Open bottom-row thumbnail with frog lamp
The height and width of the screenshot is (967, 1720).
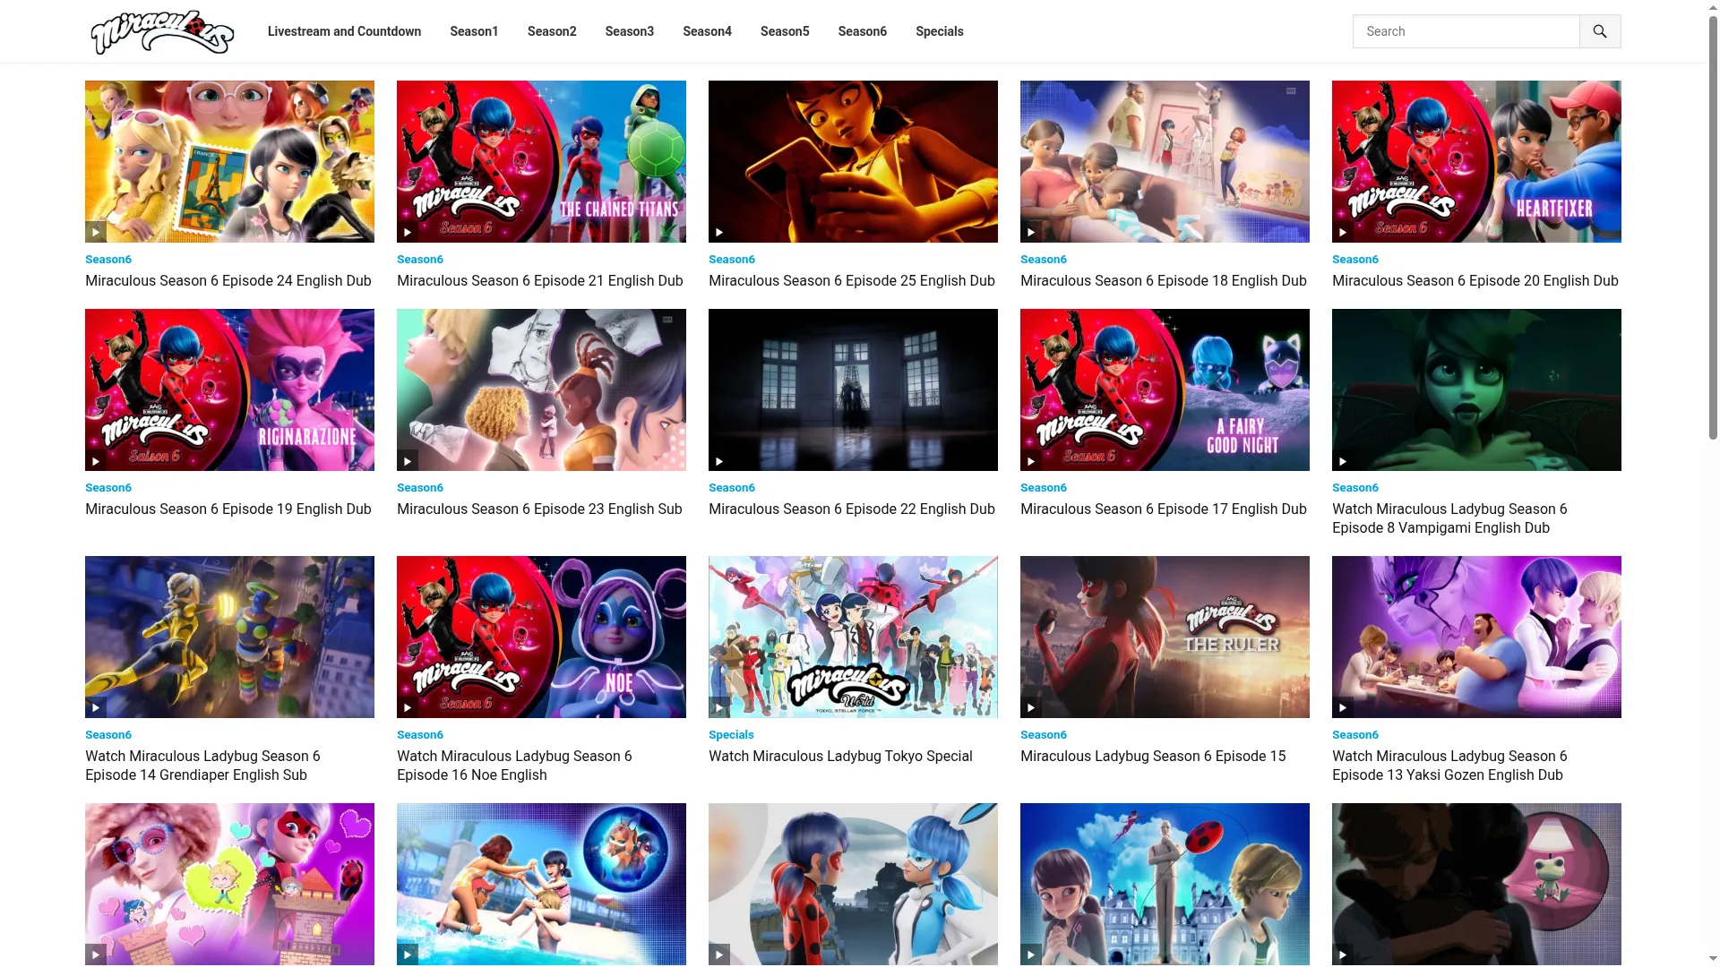(1476, 884)
